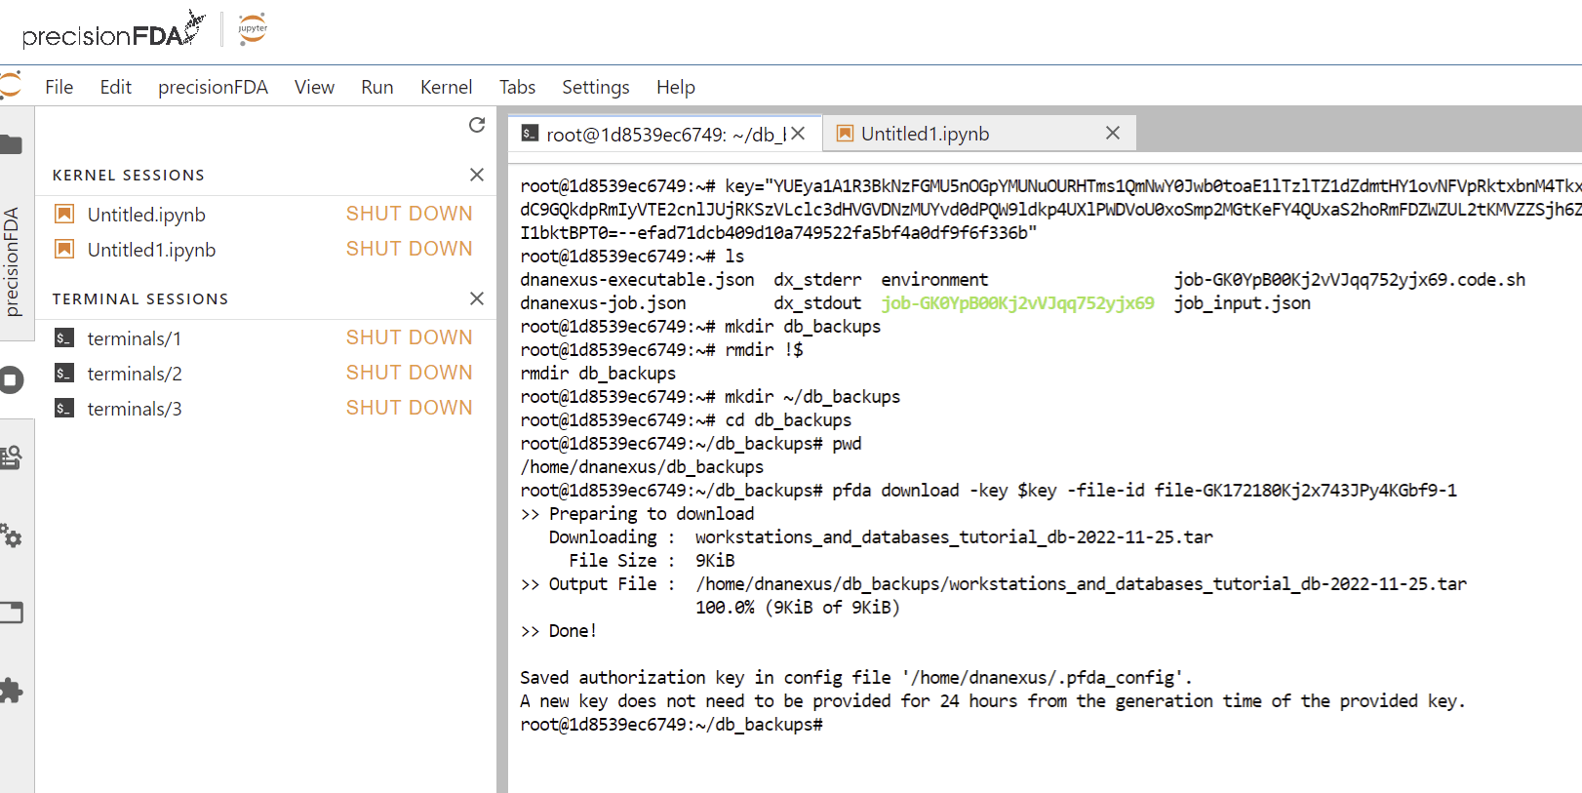Refresh the running sessions list
The height and width of the screenshot is (793, 1582).
[477, 125]
